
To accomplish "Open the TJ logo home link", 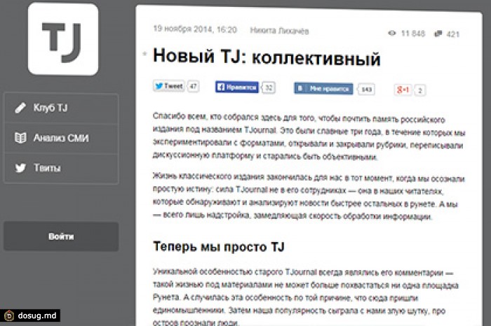I will click(x=63, y=39).
